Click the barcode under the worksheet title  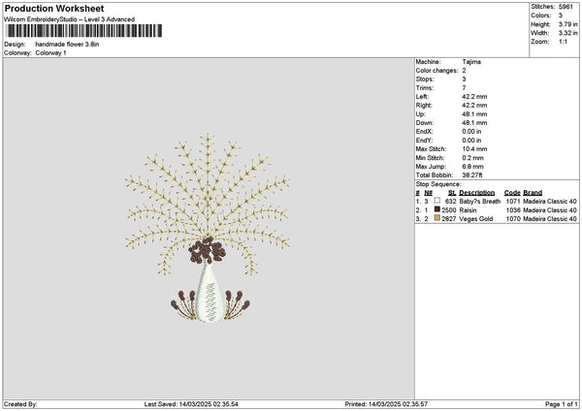click(x=83, y=31)
